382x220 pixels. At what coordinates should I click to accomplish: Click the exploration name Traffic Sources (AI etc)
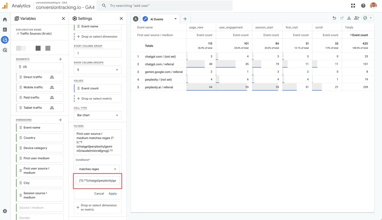tap(36, 34)
